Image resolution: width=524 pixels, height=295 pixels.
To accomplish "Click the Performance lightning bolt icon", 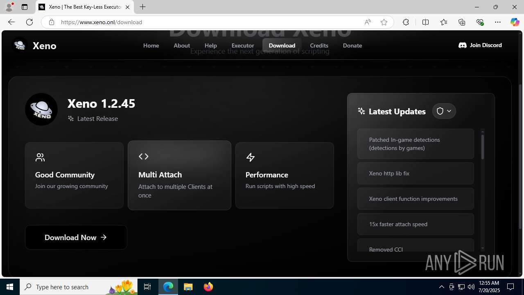I will [x=250, y=157].
